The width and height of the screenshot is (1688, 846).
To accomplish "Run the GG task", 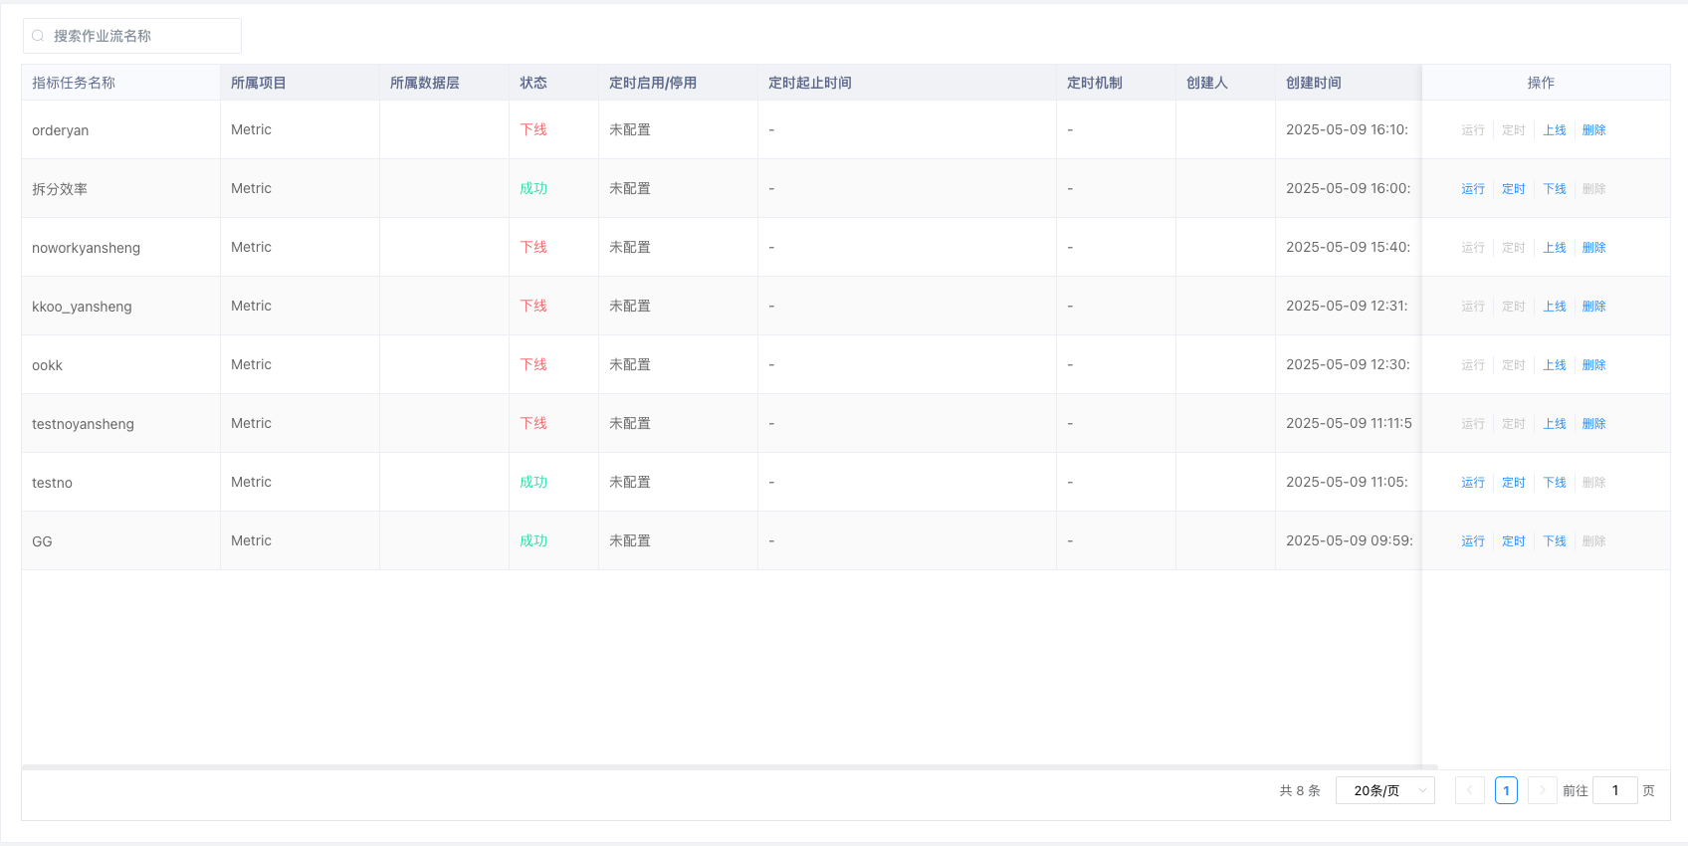I will [x=1473, y=541].
